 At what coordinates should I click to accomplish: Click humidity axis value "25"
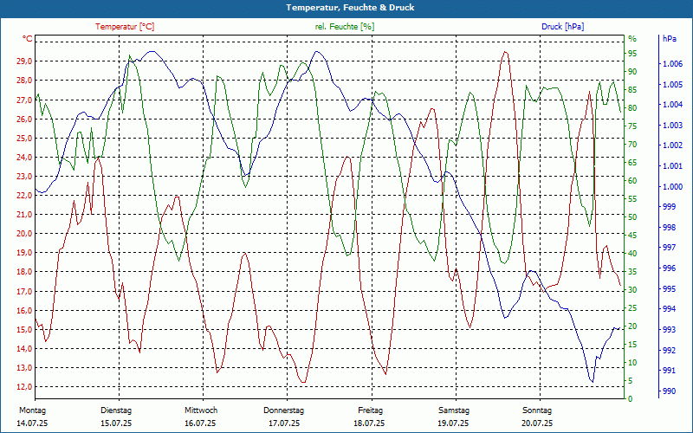632,308
